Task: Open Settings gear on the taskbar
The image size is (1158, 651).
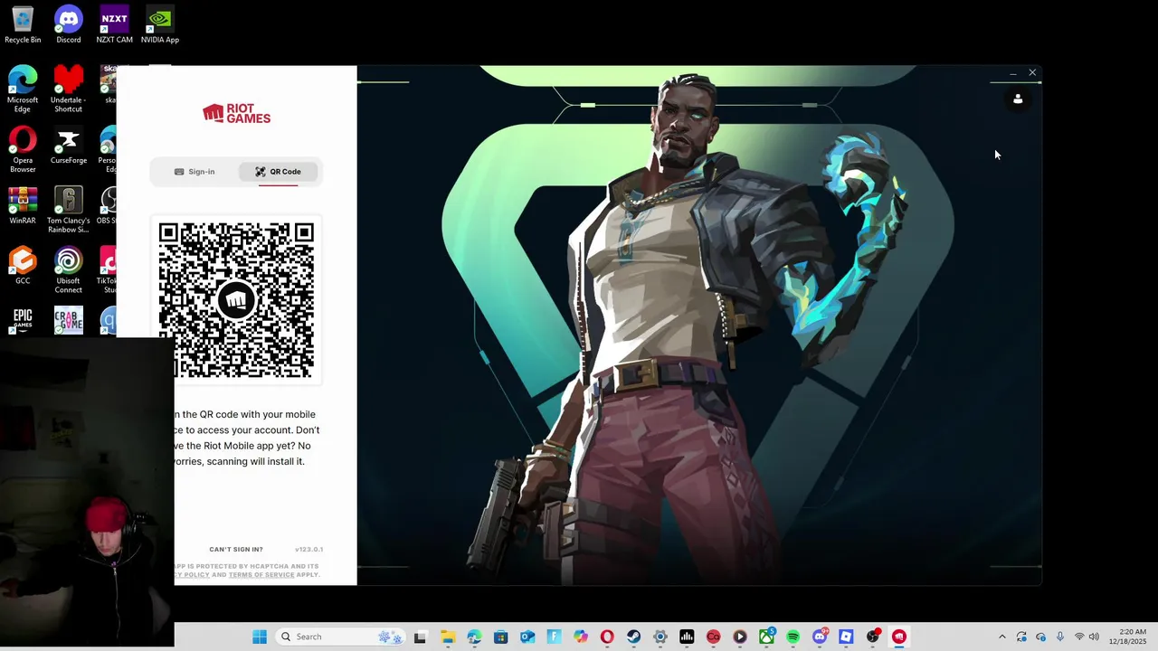Action: click(660, 637)
